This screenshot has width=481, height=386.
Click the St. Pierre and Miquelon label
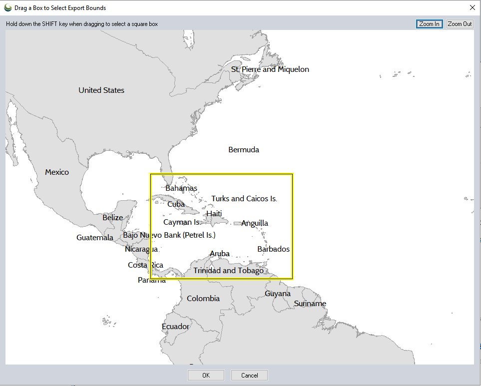(270, 69)
